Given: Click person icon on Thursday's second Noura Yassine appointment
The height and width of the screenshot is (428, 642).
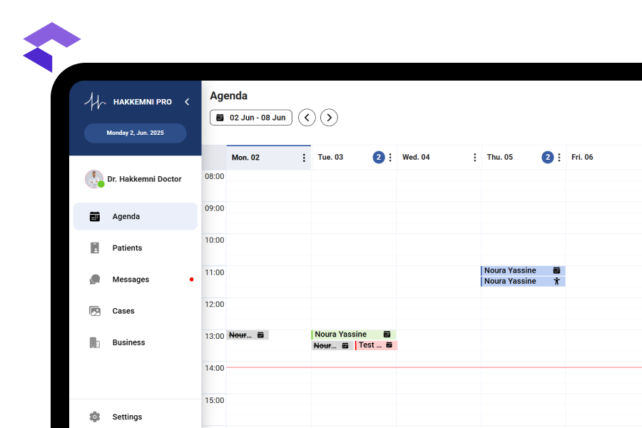Looking at the screenshot, I should pyautogui.click(x=556, y=281).
